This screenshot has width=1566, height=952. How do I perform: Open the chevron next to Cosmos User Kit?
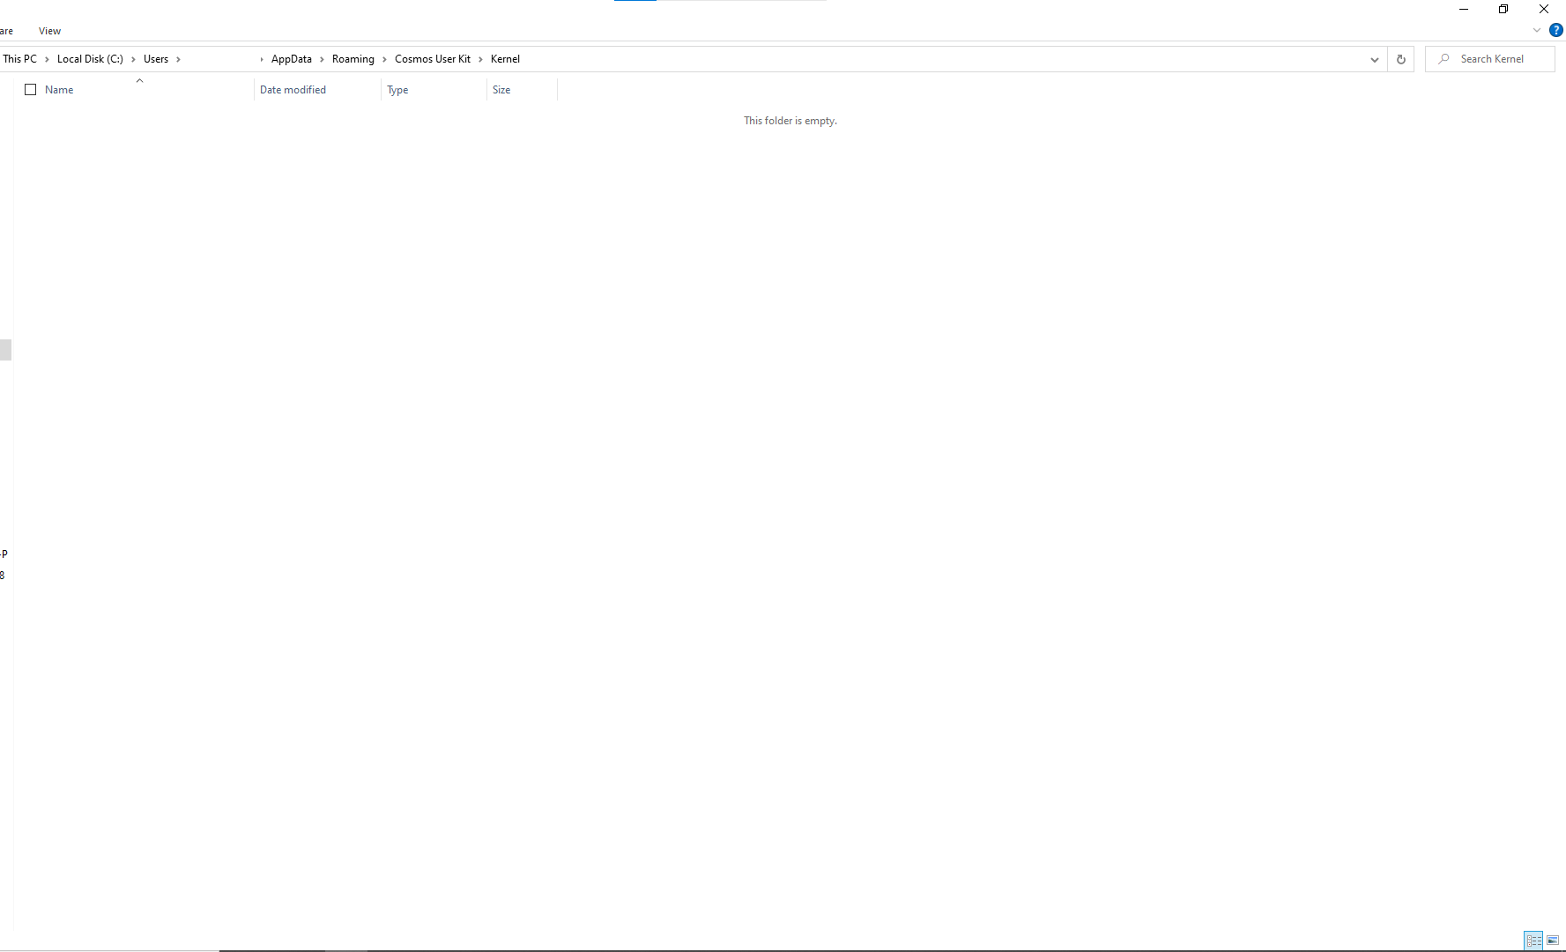(480, 59)
